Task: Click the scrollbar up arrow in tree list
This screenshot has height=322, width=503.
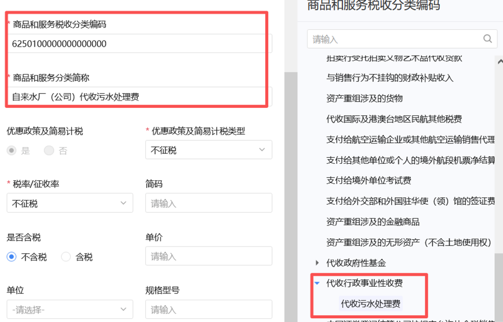Action: (500, 62)
